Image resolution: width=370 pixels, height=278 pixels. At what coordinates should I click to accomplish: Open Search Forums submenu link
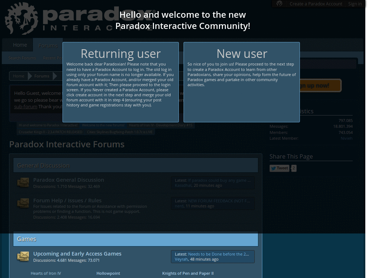(x=22, y=58)
